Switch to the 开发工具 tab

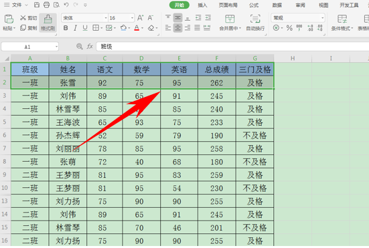[x=349, y=5]
